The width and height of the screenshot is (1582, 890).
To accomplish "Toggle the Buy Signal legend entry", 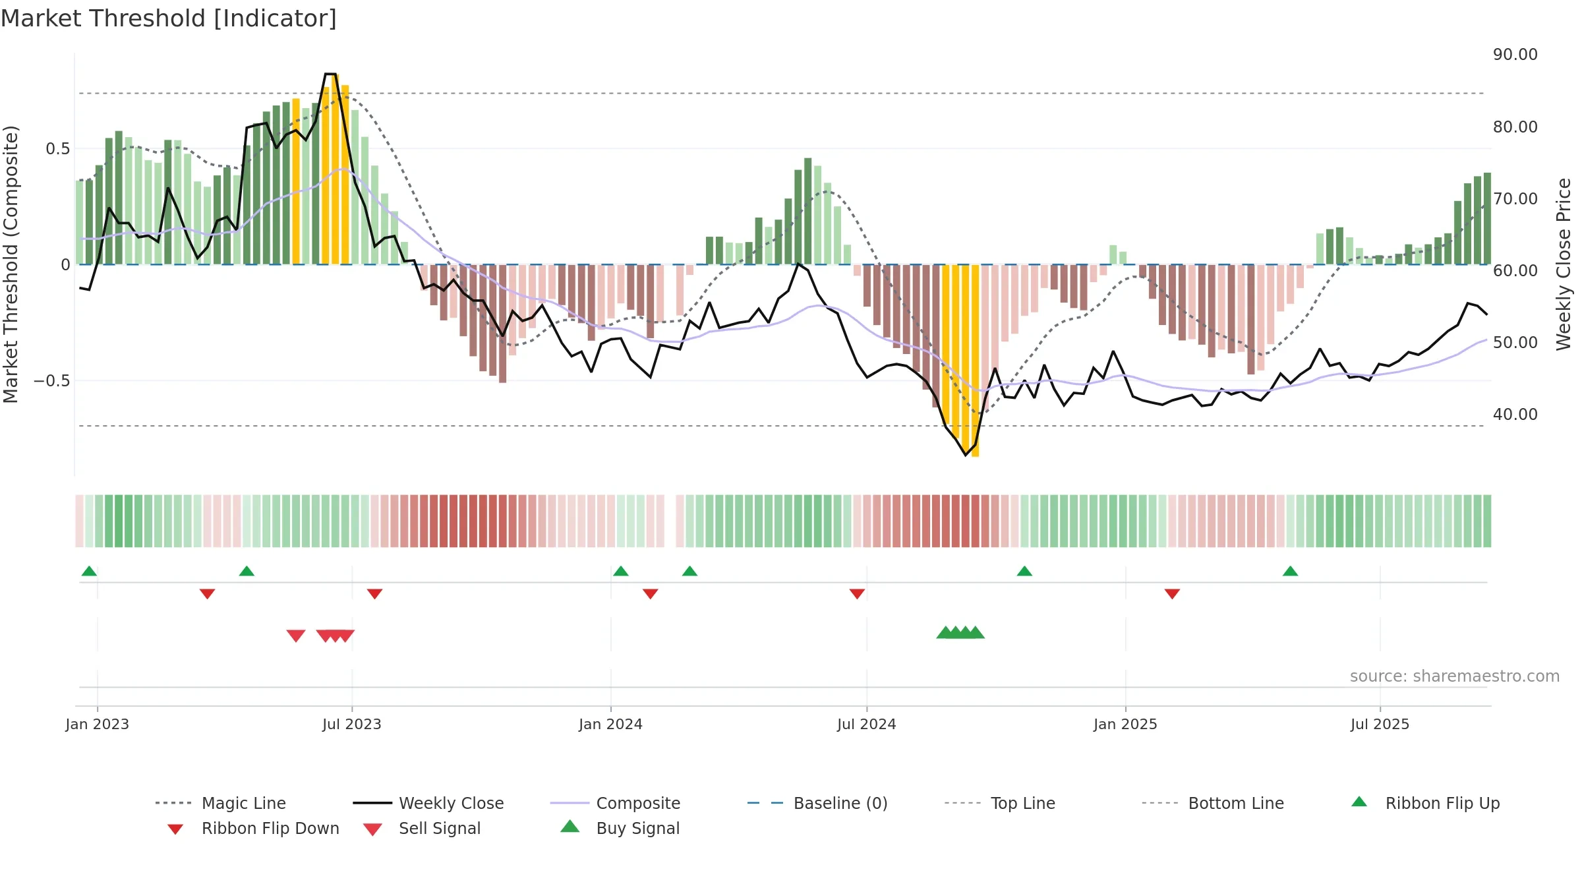I will coord(620,828).
